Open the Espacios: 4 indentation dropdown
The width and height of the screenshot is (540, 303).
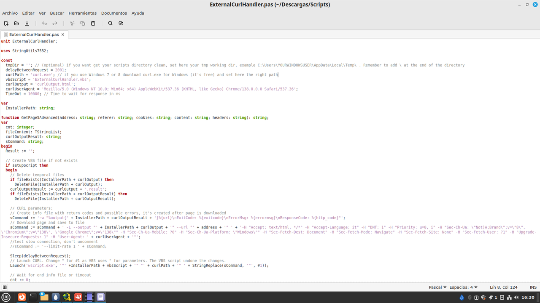[x=463, y=287]
